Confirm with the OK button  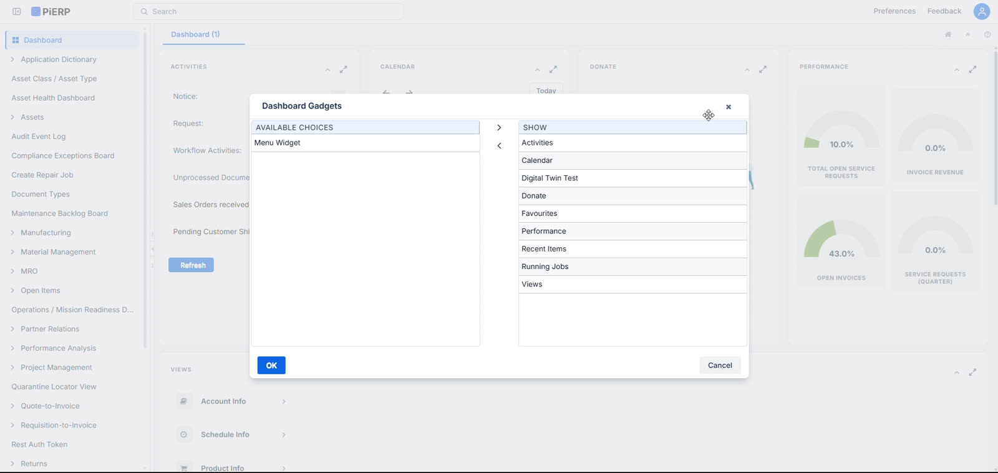point(271,365)
